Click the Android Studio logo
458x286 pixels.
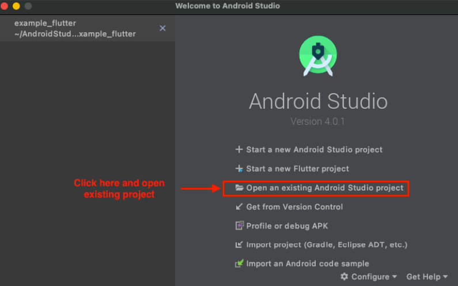(318, 56)
